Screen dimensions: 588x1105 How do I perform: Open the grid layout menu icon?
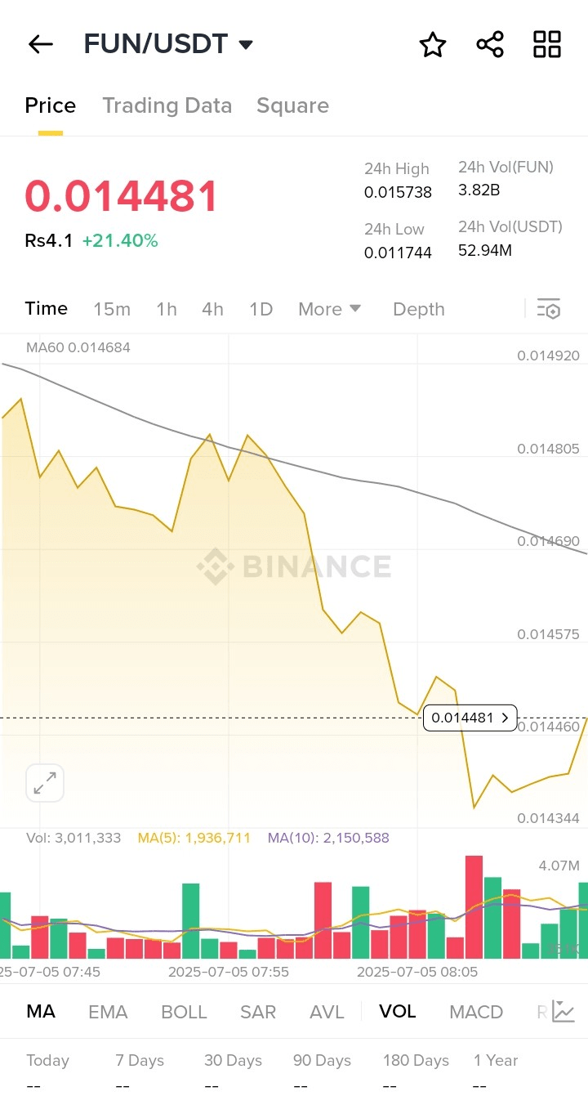(547, 44)
